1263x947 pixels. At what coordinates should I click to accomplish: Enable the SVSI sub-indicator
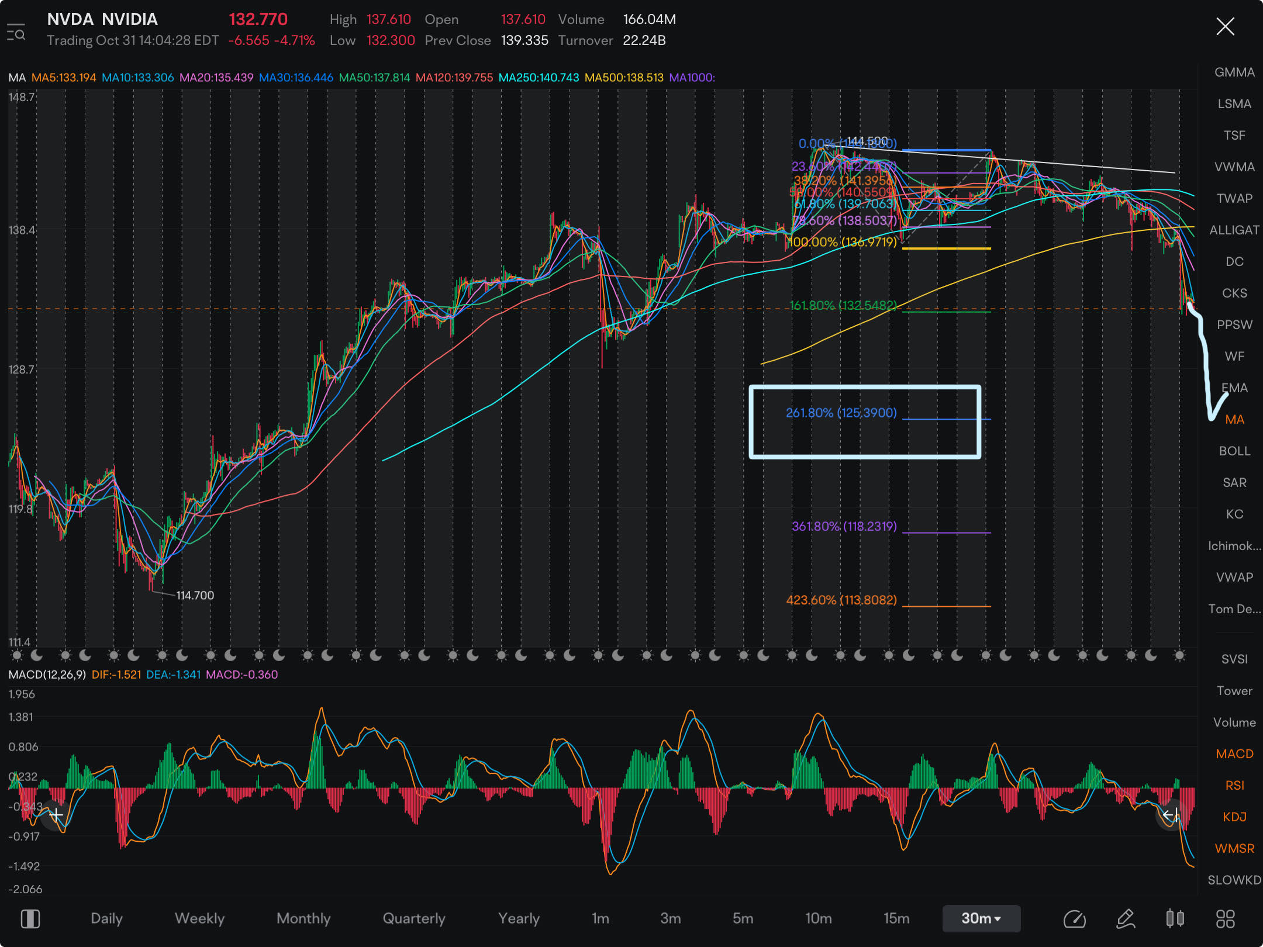(x=1234, y=659)
